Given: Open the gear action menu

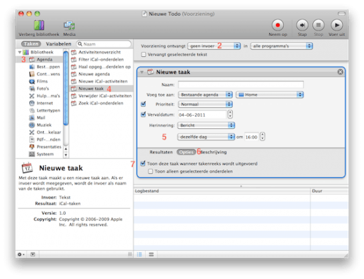Looking at the screenshot, I should 21,255.
